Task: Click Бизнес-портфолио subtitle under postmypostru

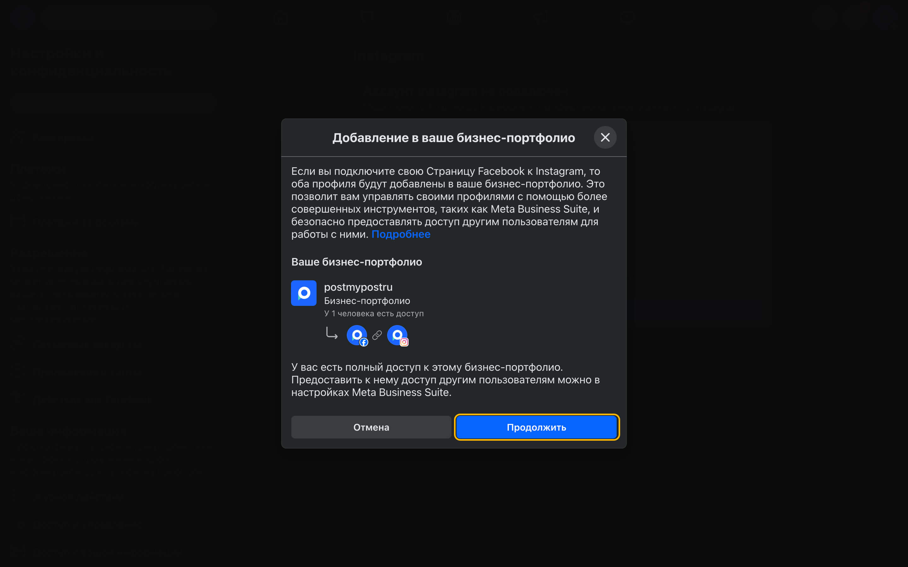Action: click(367, 301)
